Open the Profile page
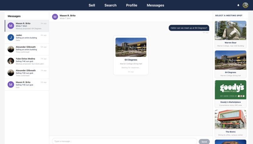The image size is (253, 144). [x=132, y=5]
